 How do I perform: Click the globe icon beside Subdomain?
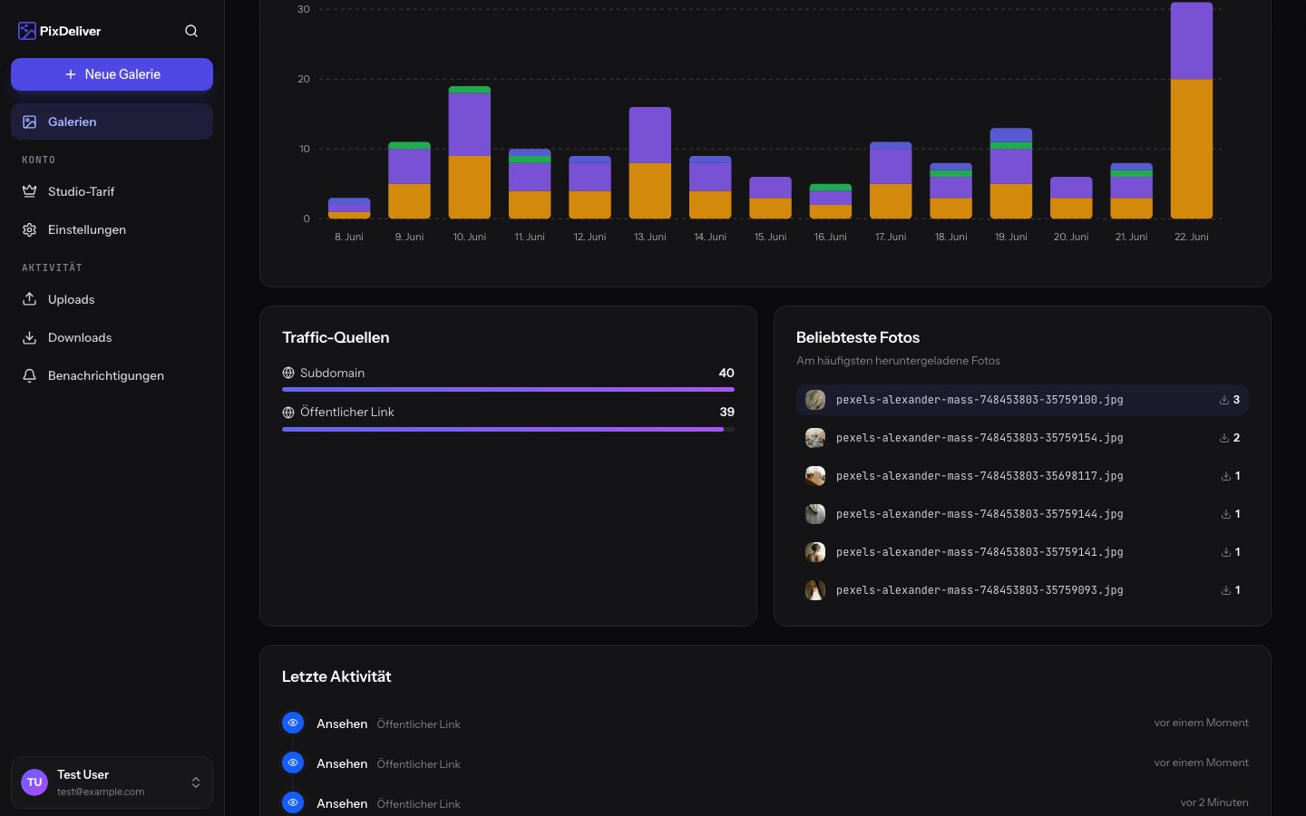[288, 373]
